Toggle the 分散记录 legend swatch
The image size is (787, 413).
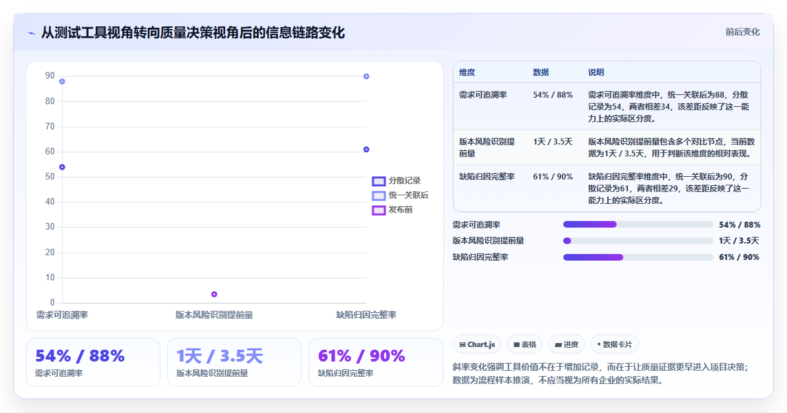coord(378,181)
